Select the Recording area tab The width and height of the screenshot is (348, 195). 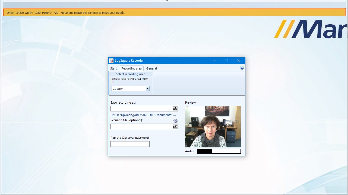click(x=131, y=68)
